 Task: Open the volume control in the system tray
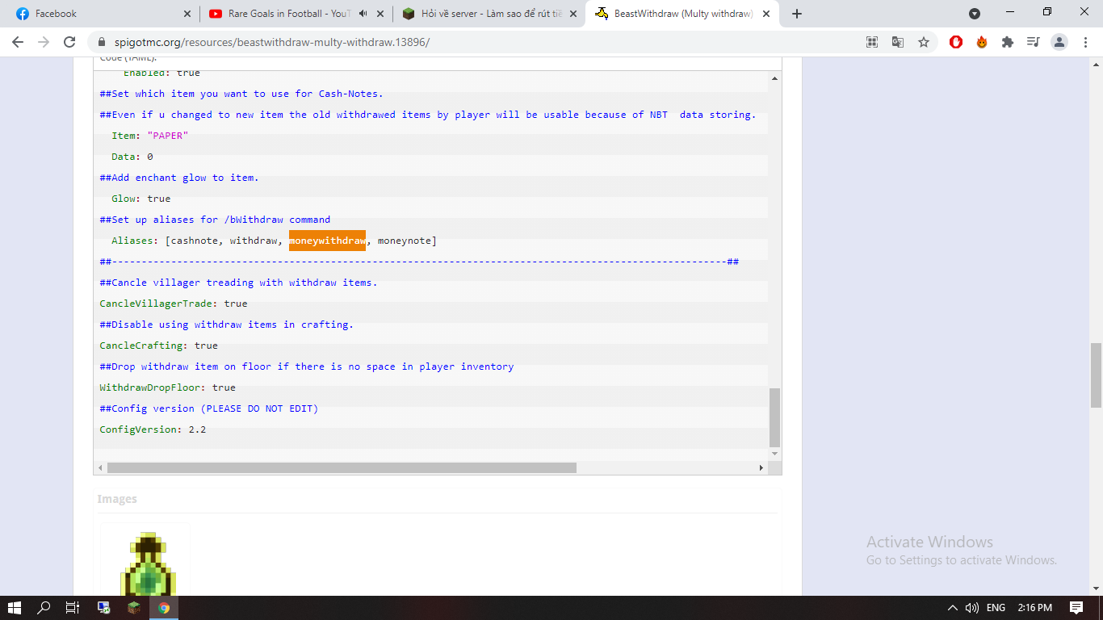[972, 608]
